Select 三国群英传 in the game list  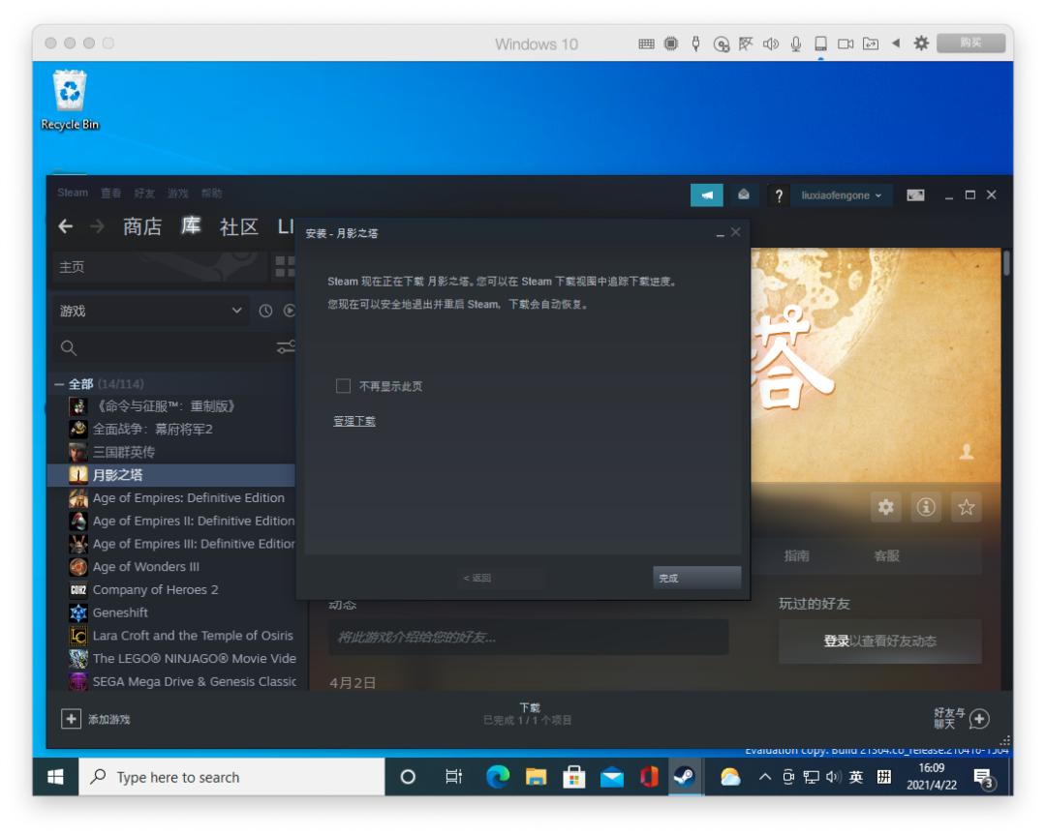pos(171,452)
